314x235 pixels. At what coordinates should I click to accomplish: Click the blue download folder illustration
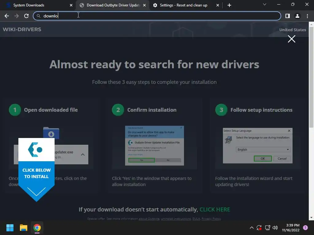51,133
